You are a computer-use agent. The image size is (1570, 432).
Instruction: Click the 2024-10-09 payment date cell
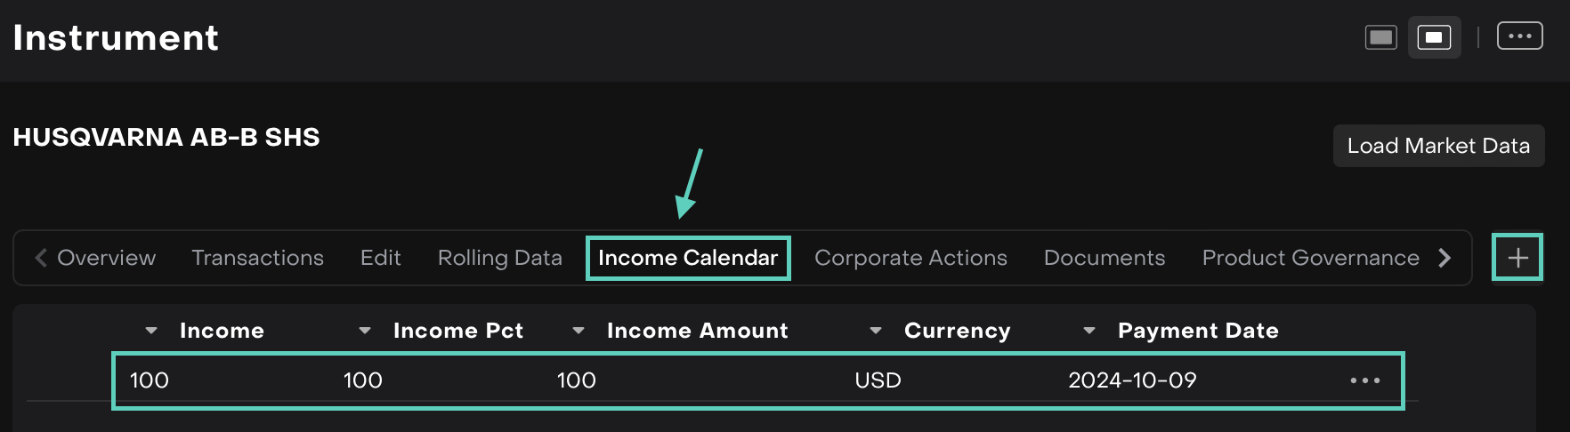tap(1132, 380)
